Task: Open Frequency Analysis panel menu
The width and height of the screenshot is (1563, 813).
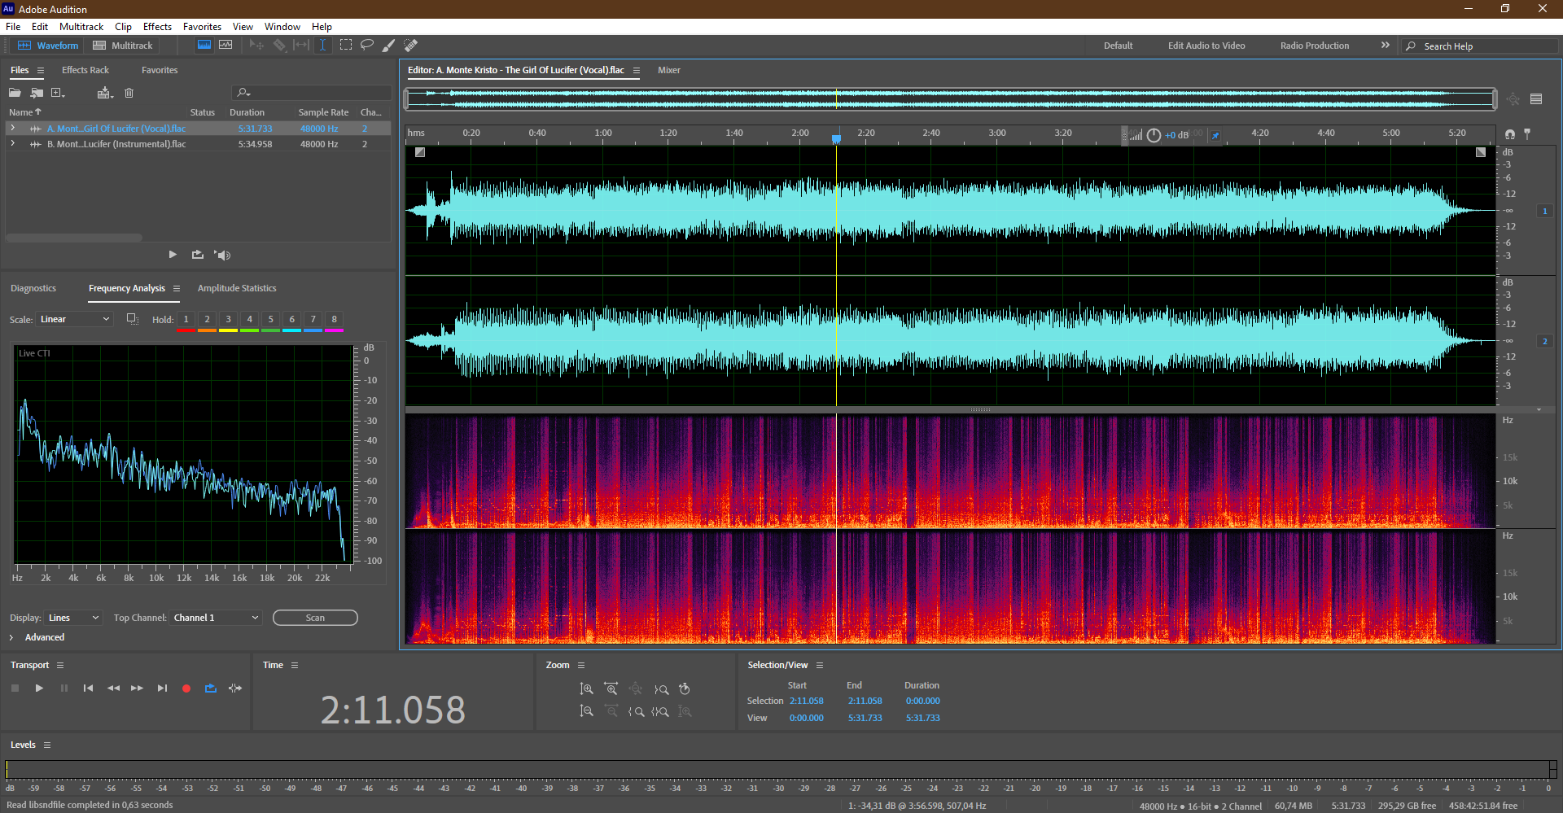Action: point(176,288)
